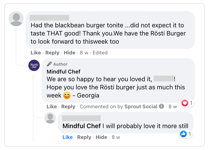
Task: Unlike the 'love it more still' reply
Action: (x=68, y=137)
